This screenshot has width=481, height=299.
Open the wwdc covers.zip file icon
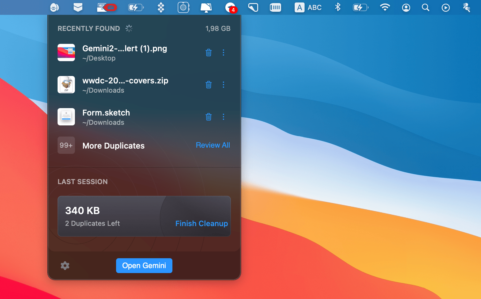click(66, 85)
